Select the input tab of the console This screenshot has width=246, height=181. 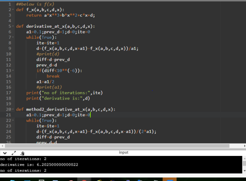123,152
